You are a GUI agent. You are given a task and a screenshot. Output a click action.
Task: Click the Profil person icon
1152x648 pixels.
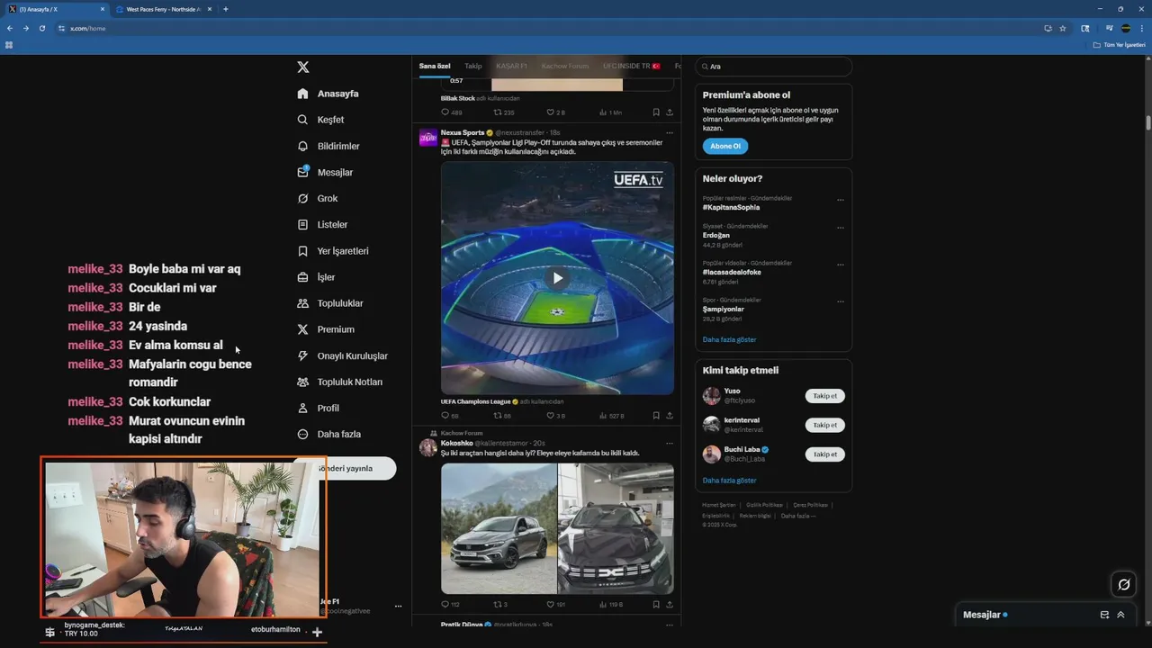(302, 408)
